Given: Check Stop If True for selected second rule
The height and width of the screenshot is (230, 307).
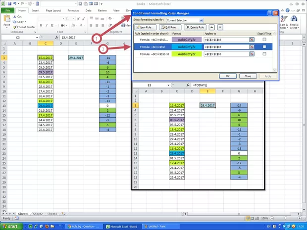Looking at the screenshot, I should [264, 46].
